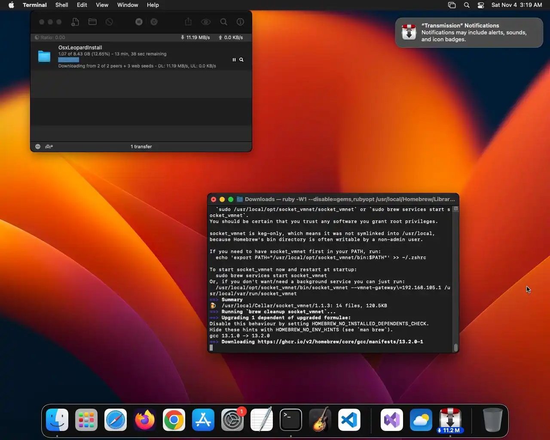Image resolution: width=550 pixels, height=440 pixels.
Task: Toggle the filter search icon in Transmission toolbar
Action: click(x=224, y=22)
